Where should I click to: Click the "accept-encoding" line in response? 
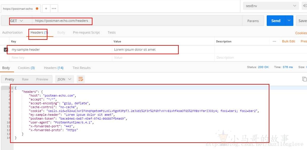60,103
